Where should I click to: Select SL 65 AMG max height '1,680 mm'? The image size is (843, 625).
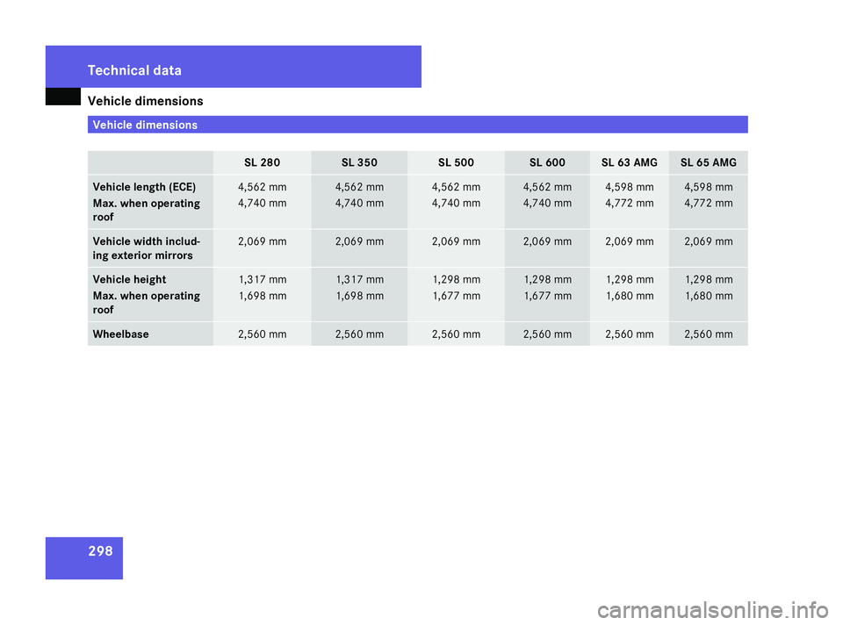tap(709, 296)
